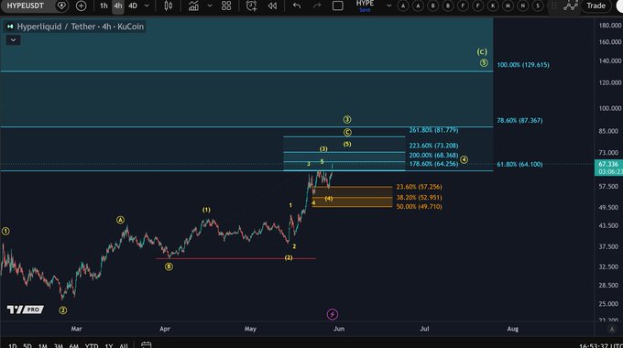Select the 200.00% (68.368) extension label
The width and height of the screenshot is (623, 348).
click(x=433, y=156)
